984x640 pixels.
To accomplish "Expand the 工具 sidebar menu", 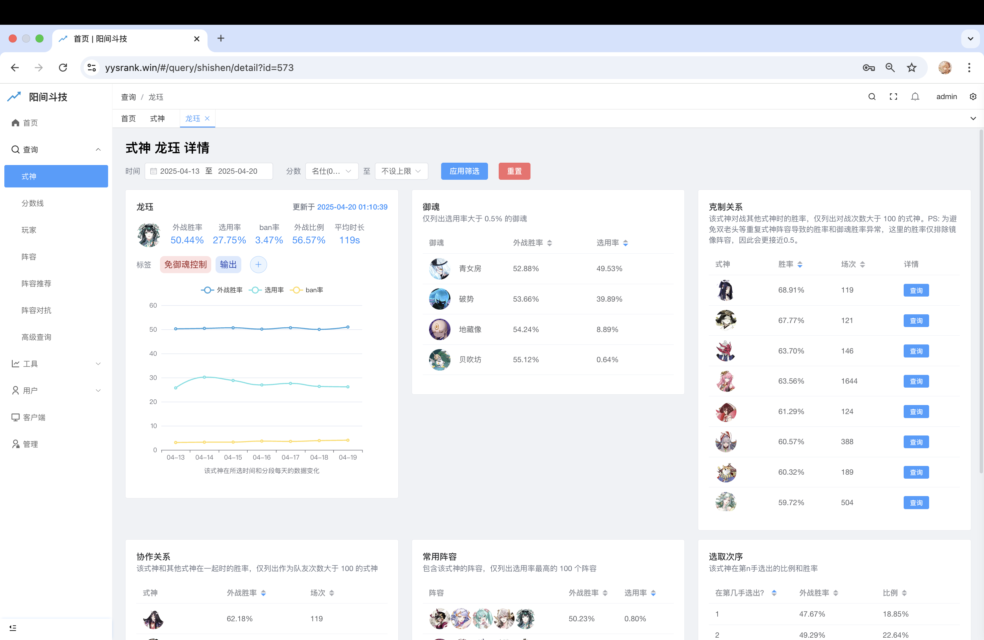I will 56,364.
